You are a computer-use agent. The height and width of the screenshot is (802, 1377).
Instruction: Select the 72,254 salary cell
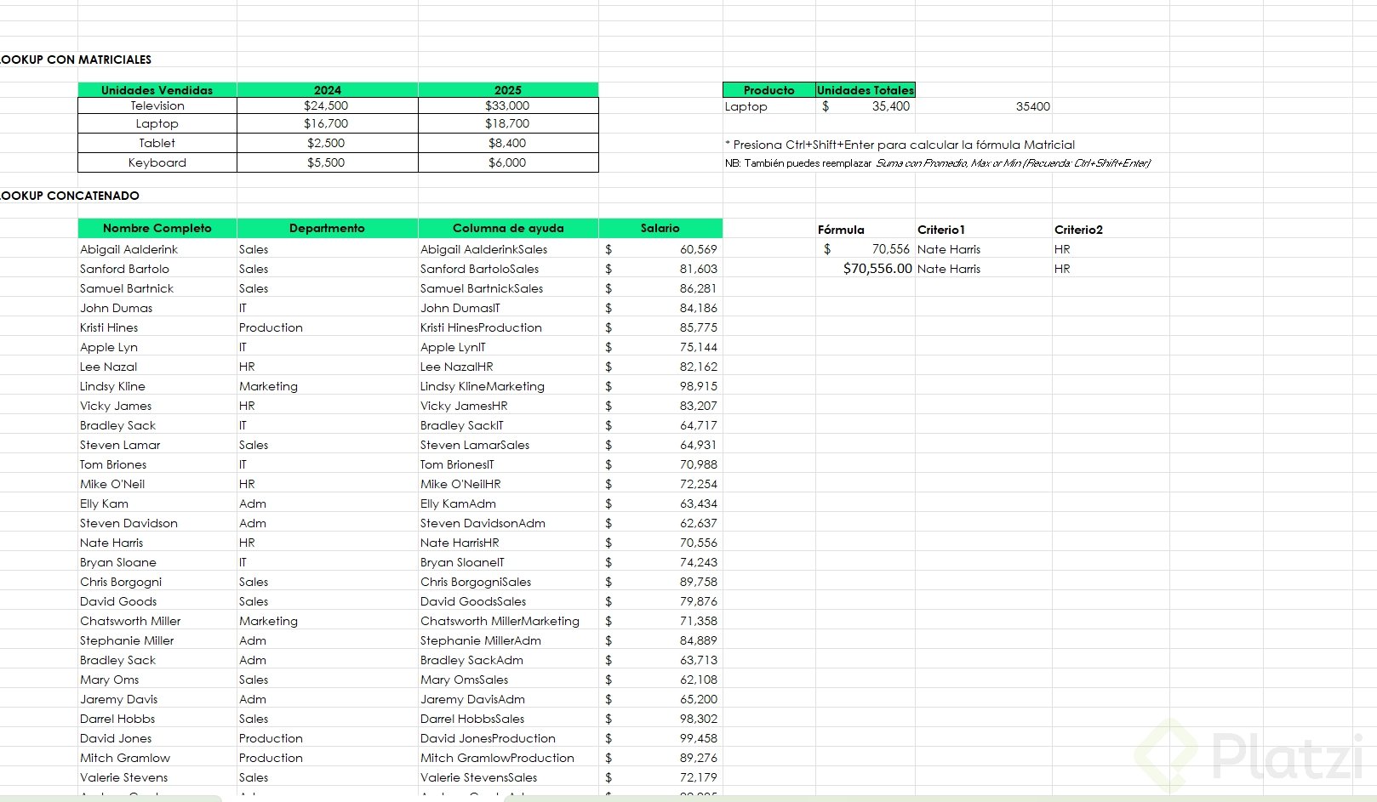(660, 484)
